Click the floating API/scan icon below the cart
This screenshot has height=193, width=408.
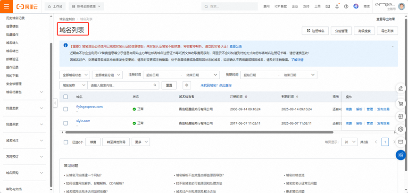point(401,117)
